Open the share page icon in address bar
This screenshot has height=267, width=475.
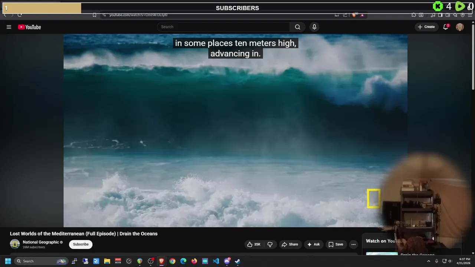[x=345, y=15]
